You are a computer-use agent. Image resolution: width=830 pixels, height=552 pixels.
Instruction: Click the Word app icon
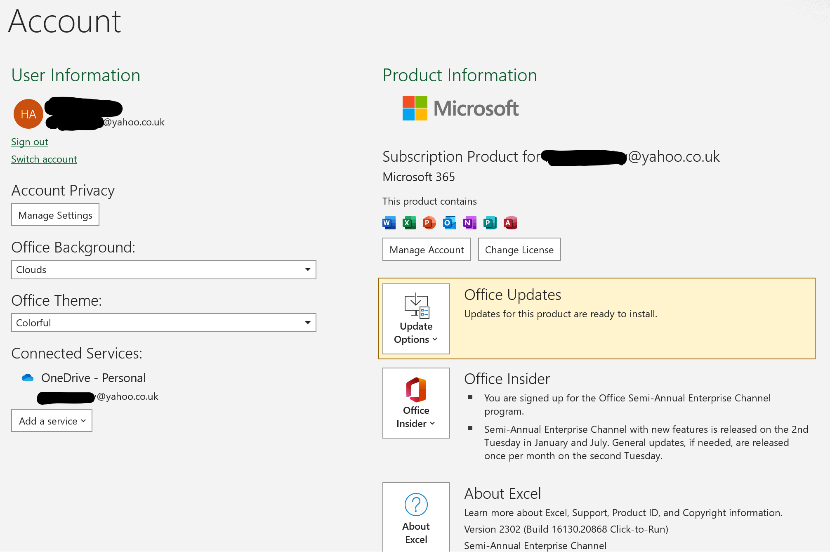coord(389,223)
